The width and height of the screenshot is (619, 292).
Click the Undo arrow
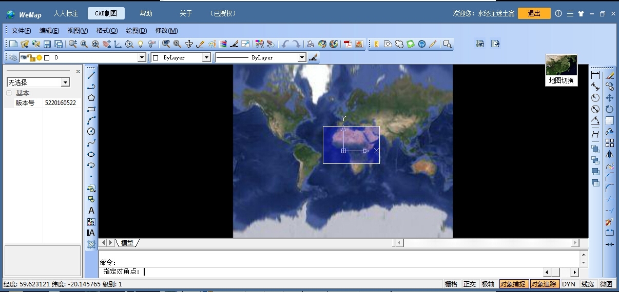[285, 44]
